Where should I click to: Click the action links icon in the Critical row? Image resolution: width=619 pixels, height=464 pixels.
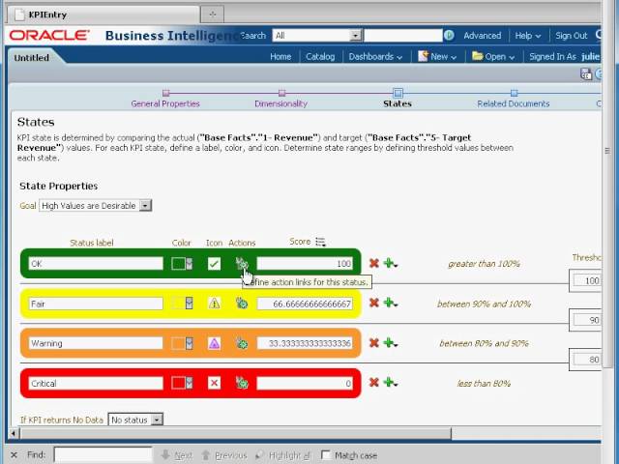point(242,383)
